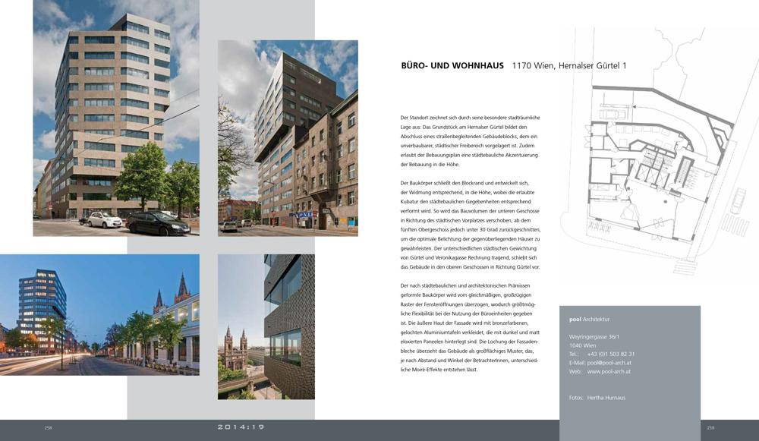The height and width of the screenshot is (441, 759).
Task: Select the dusk street photo with light trails
Action: point(99,314)
